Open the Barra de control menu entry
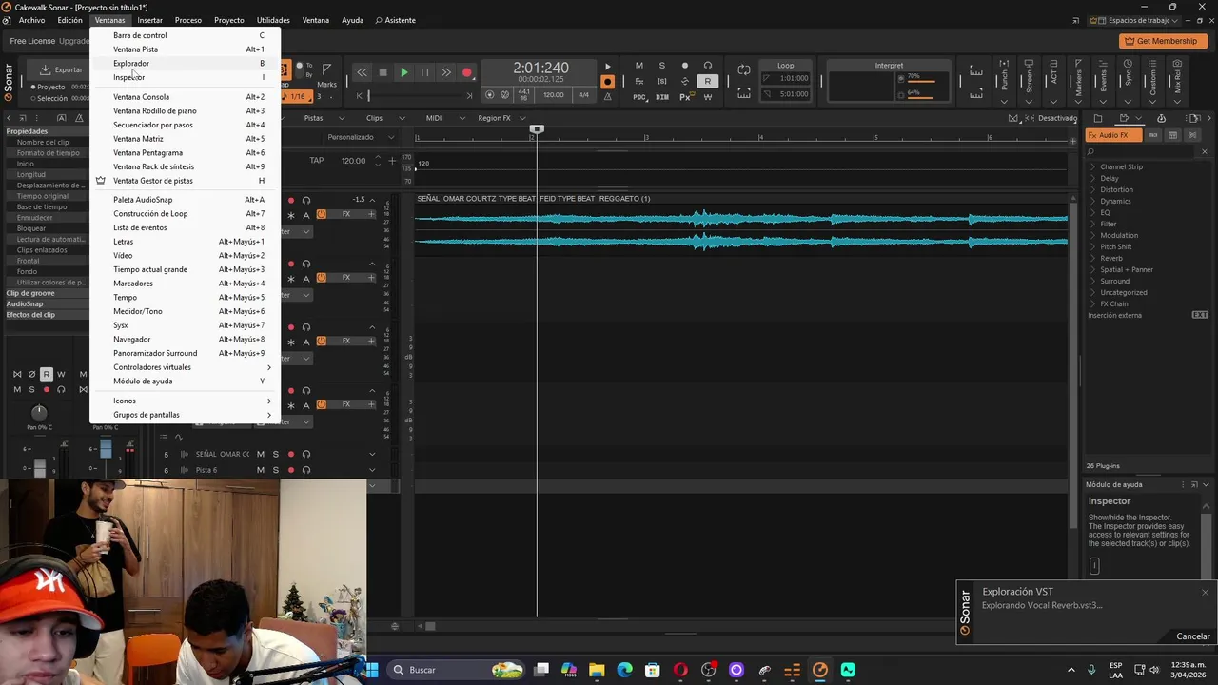 186,35
